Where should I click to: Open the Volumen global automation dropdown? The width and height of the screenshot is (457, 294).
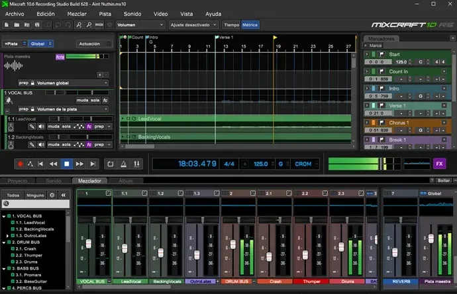coord(72,83)
